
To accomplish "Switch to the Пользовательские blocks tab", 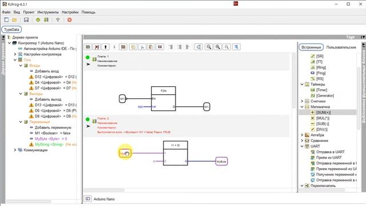I will coord(341,47).
